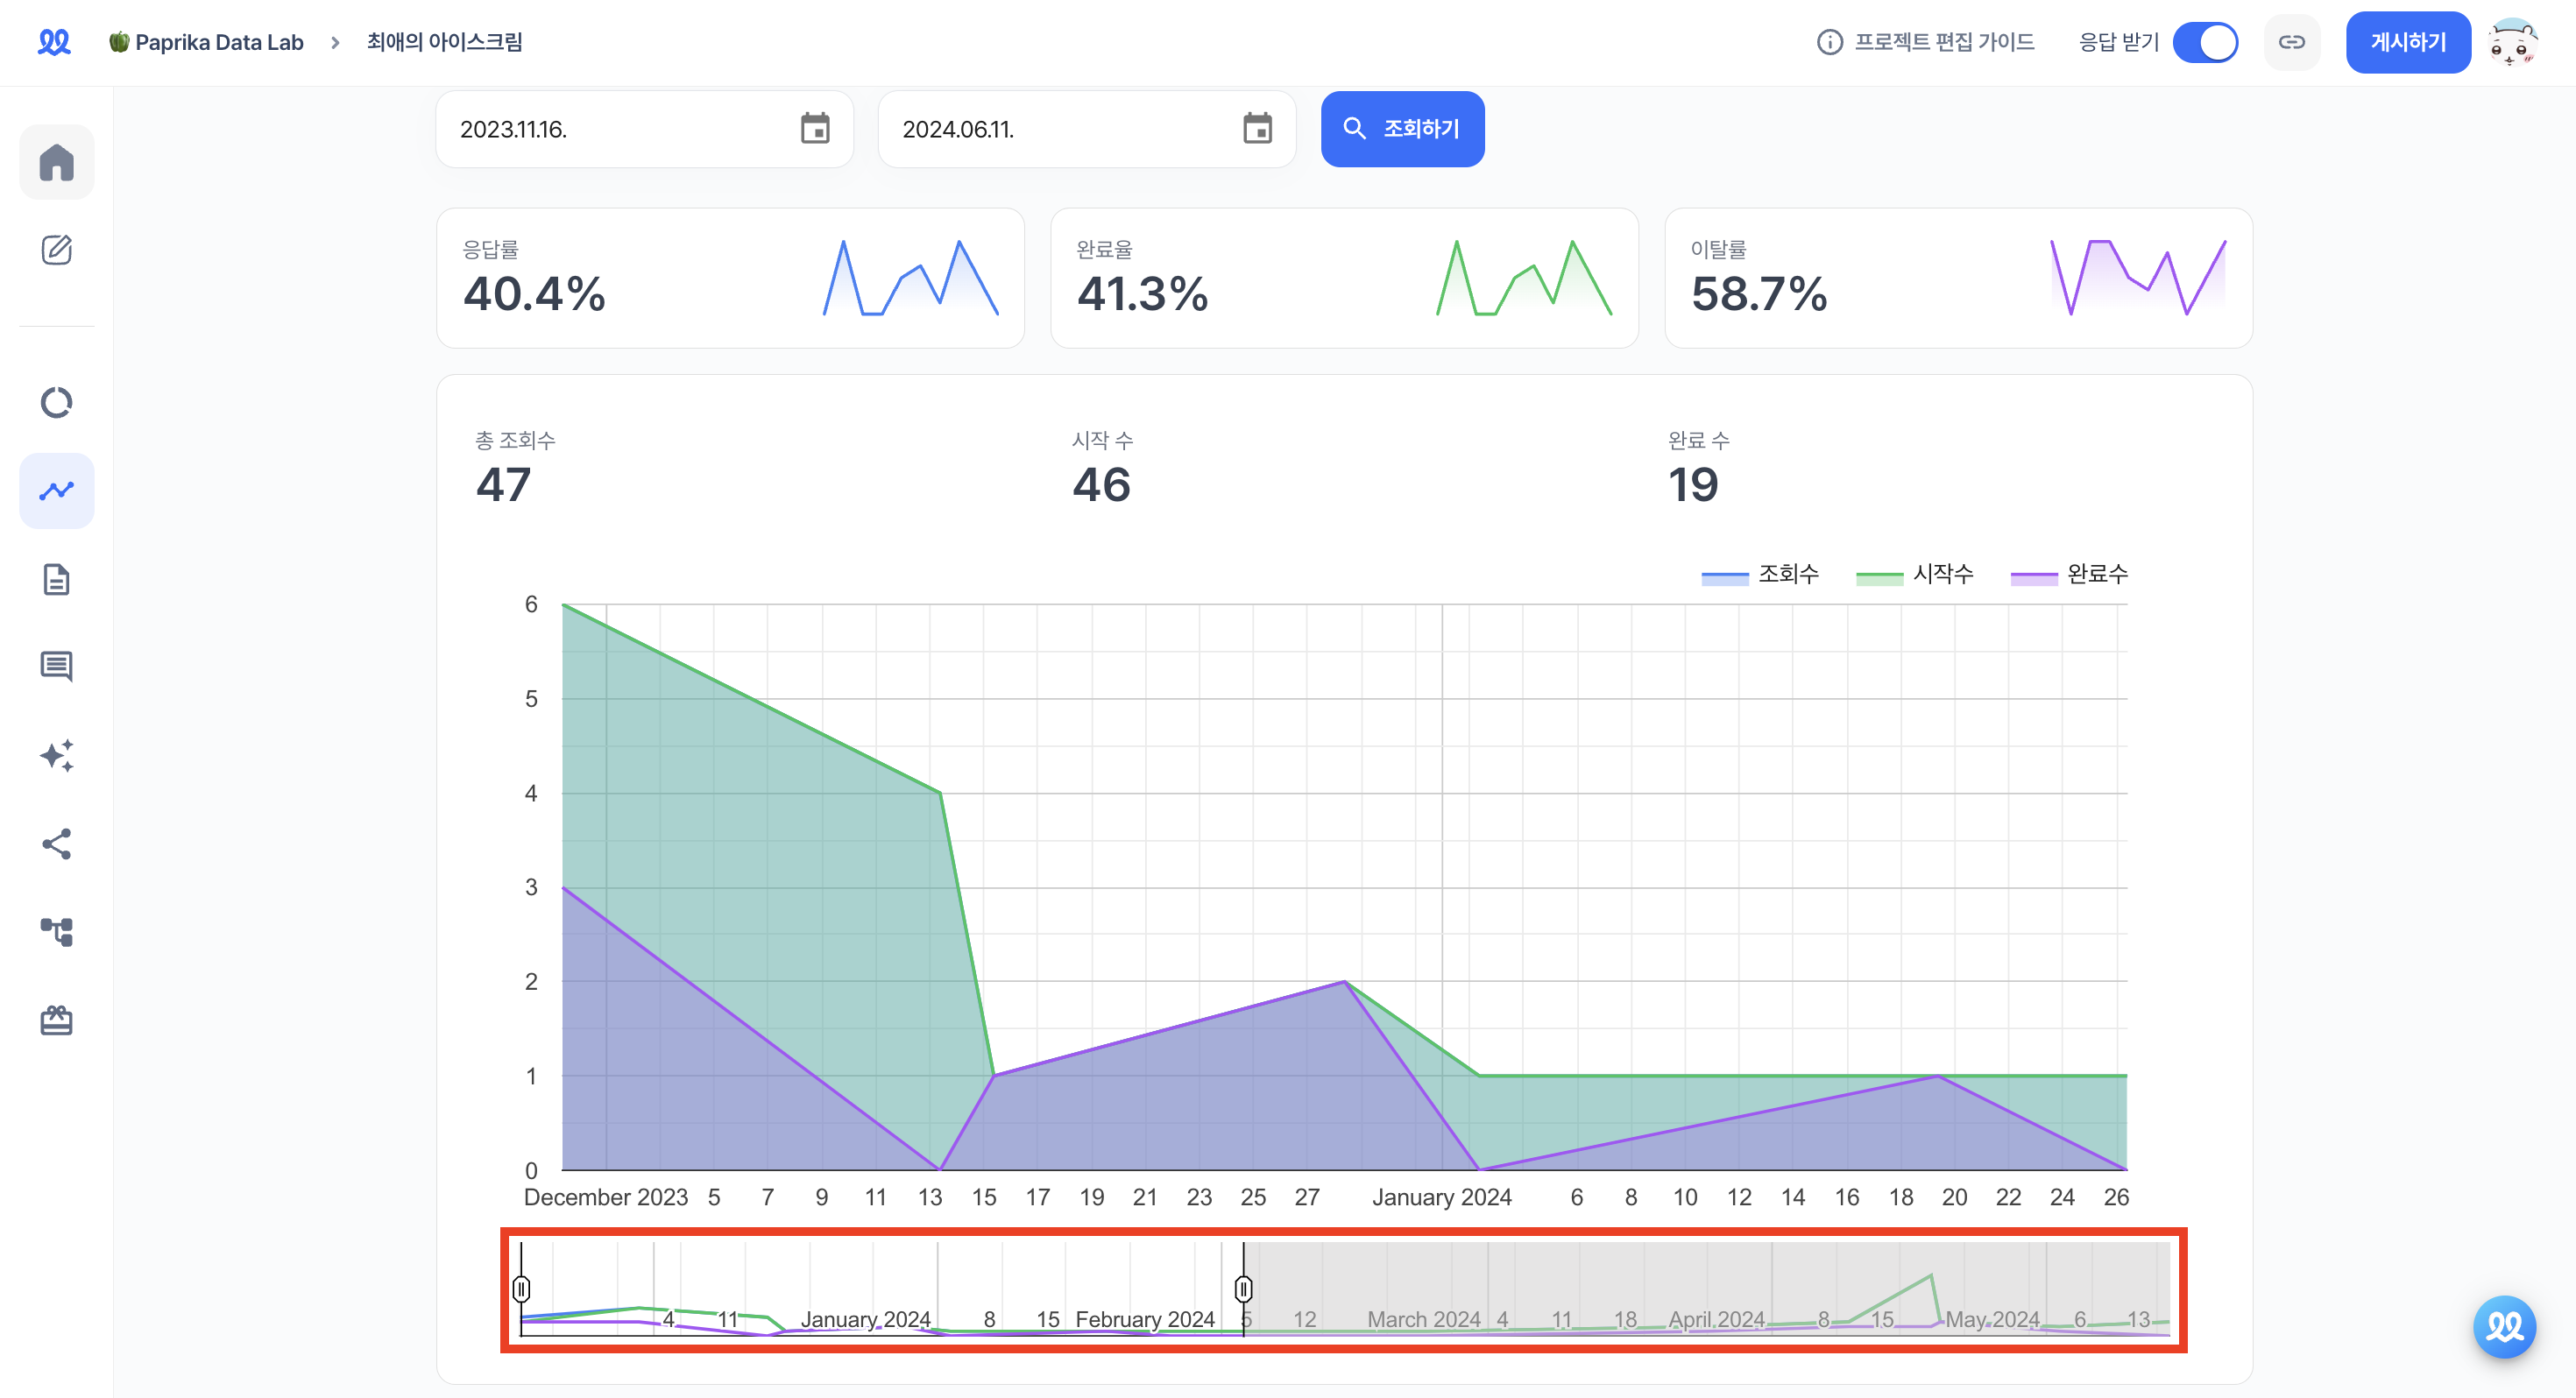Open calendar picker for end date 2024.06.11.
Viewport: 2576px width, 1398px height.
pyautogui.click(x=1257, y=129)
